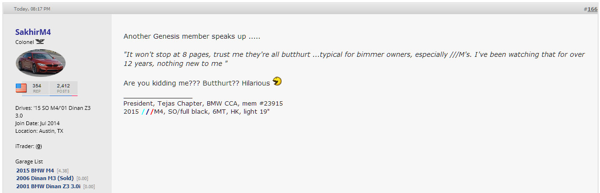Click the italic quoted Genesis member text

tap(354, 59)
